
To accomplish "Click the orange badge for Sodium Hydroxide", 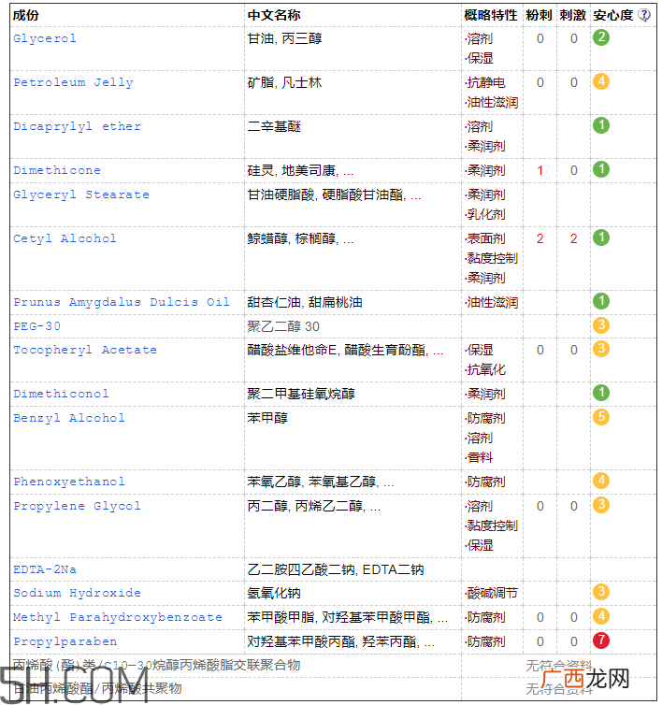I will (601, 592).
